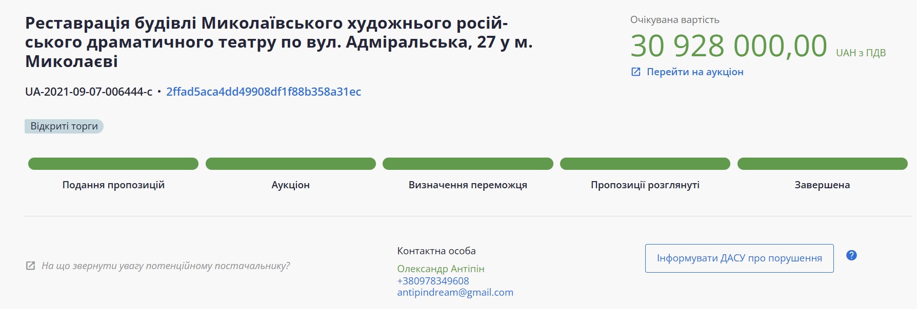Open На що звернути увагу потенційному постачальнику link
The width and height of the screenshot is (917, 309).
click(166, 266)
